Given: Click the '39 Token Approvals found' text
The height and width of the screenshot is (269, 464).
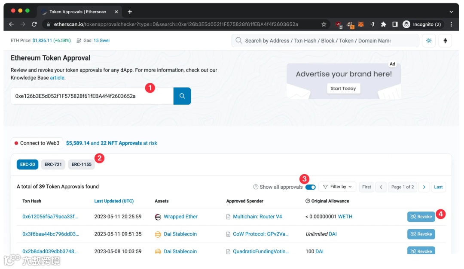Looking at the screenshot, I should coord(69,187).
